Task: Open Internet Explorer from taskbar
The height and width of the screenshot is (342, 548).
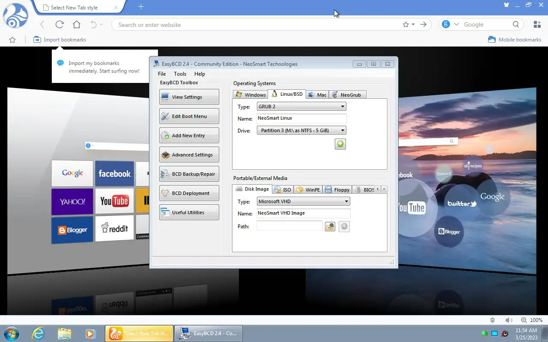Action: coord(39,333)
